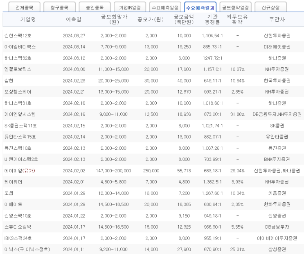Select the 승인종목 tab
Viewport: 304px width, 254px height.
[95, 7]
